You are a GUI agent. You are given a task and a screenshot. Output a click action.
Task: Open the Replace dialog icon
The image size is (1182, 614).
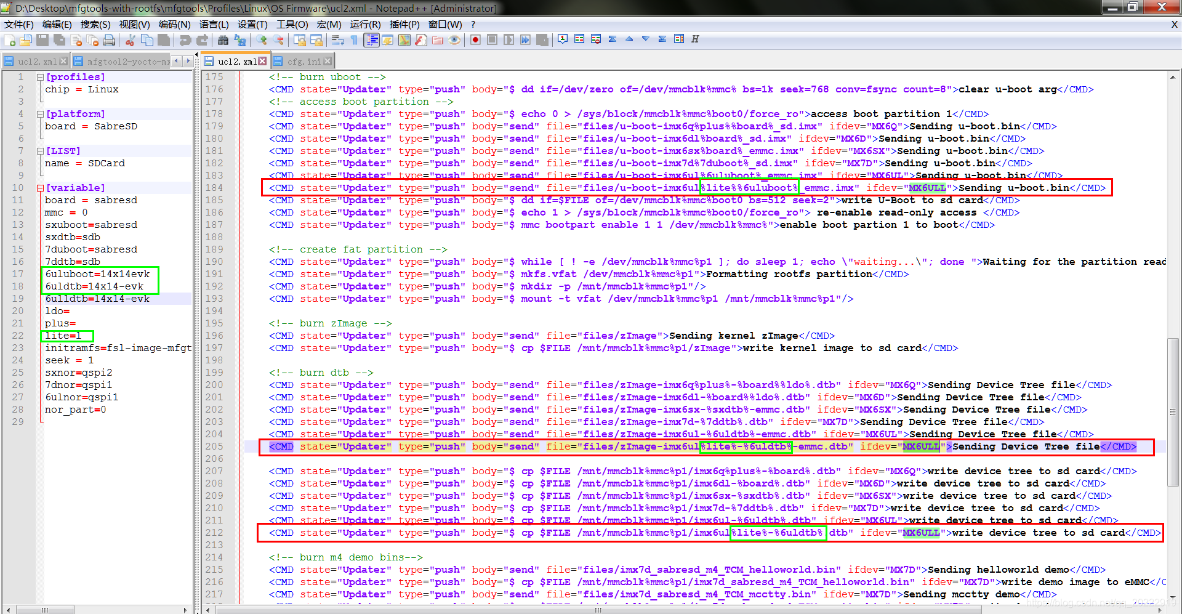[x=240, y=39]
